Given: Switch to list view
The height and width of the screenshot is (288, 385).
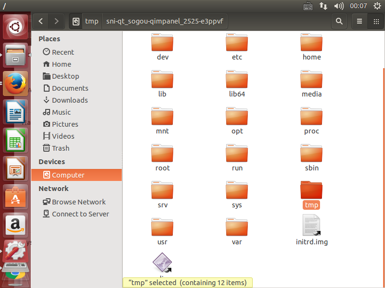Looking at the screenshot, I should 359,21.
